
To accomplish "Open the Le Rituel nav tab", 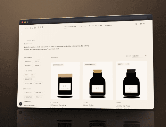I will pos(82,26).
